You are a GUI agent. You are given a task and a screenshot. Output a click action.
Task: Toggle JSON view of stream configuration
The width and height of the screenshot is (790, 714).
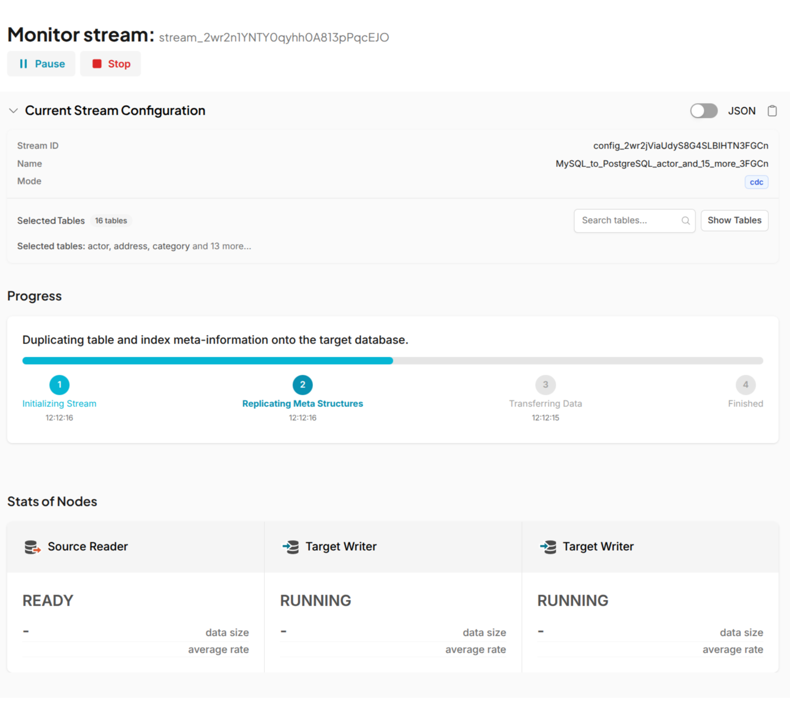tap(703, 110)
